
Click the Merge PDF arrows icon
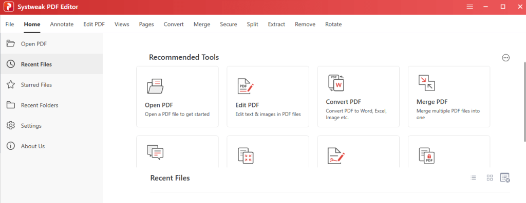(427, 83)
